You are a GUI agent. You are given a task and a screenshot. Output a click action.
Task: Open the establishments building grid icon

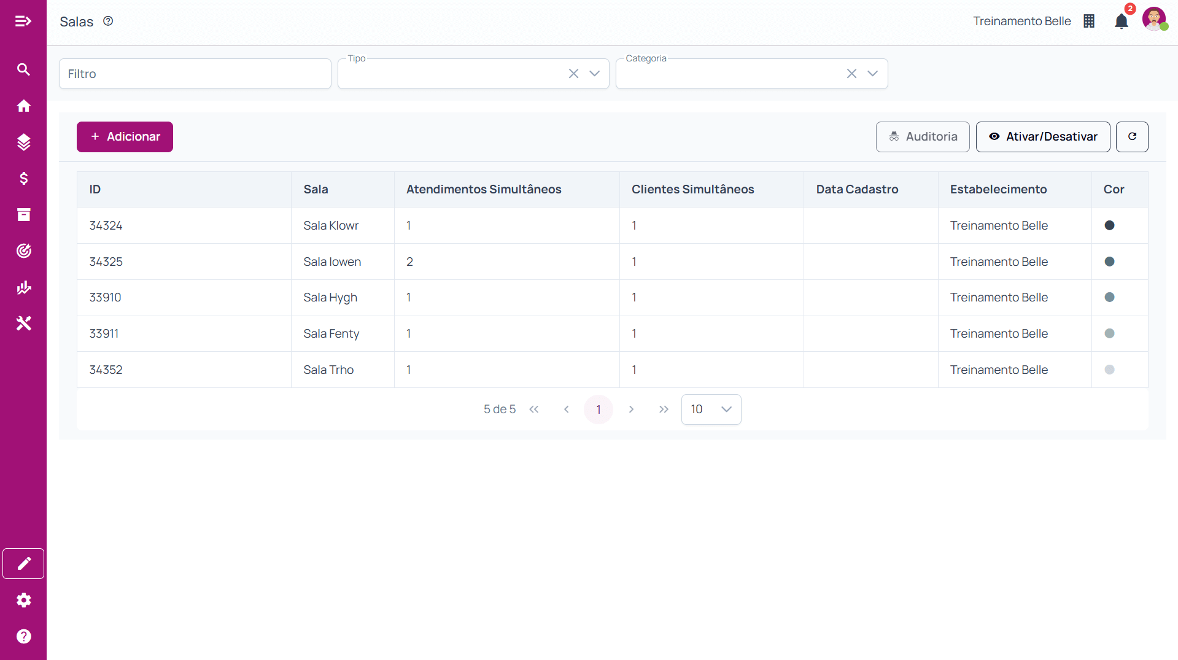point(1089,21)
